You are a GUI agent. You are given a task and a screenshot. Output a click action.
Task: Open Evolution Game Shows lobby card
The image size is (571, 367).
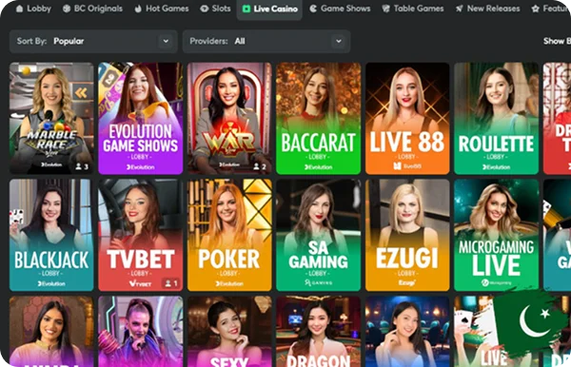click(141, 118)
